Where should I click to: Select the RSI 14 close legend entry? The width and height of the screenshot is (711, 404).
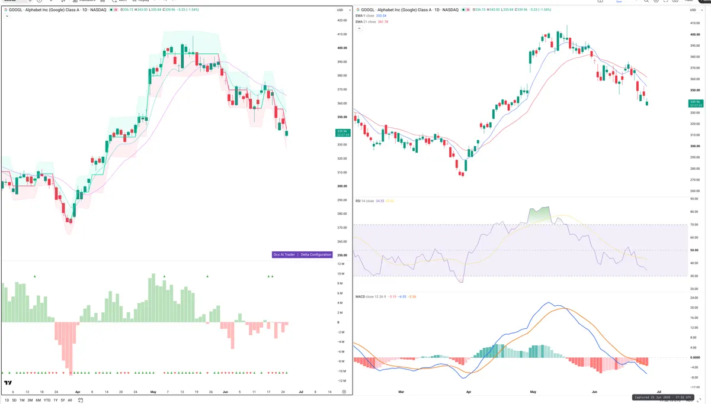[365, 201]
